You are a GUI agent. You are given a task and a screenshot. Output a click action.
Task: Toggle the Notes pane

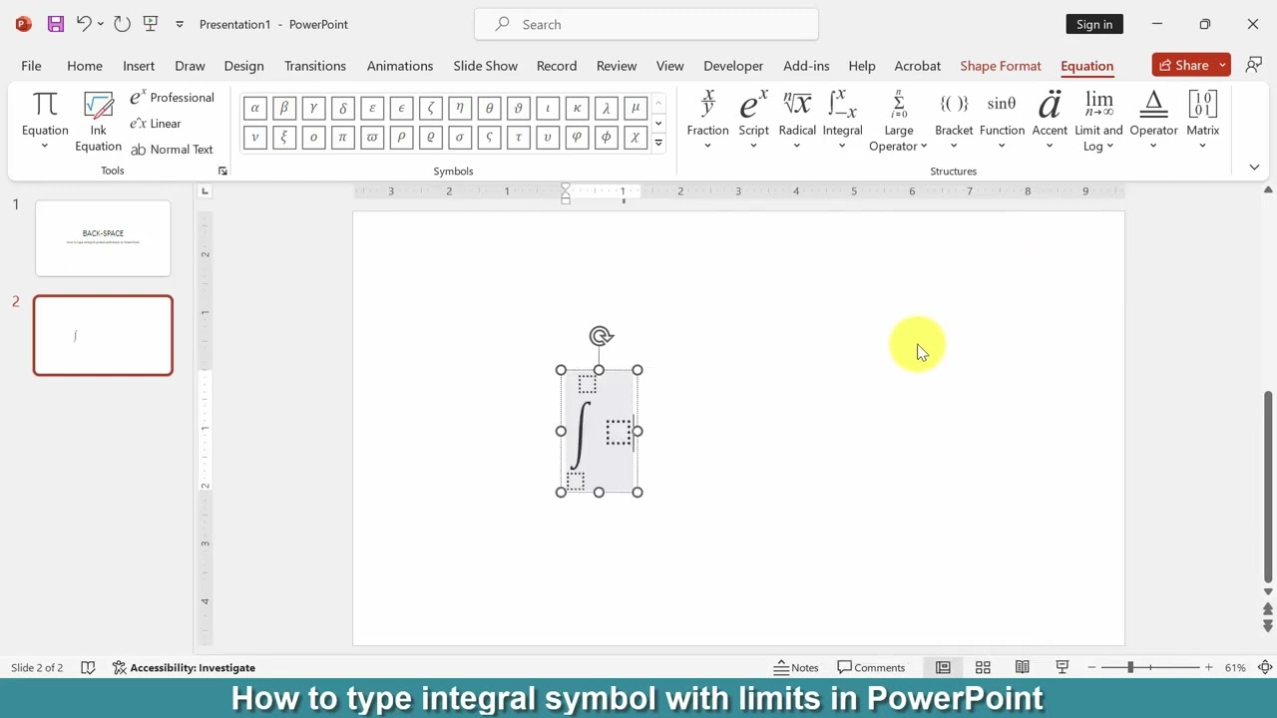(796, 667)
